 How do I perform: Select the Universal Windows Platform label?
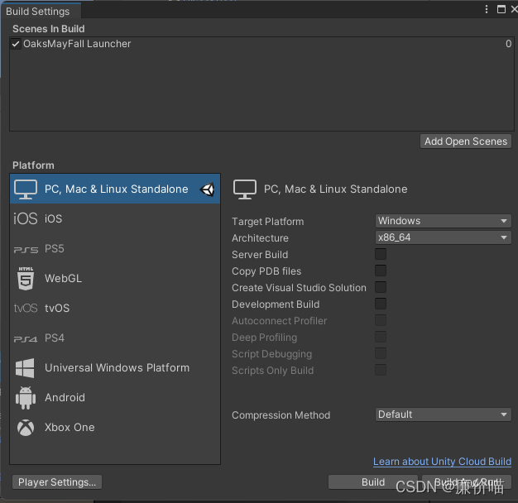117,367
